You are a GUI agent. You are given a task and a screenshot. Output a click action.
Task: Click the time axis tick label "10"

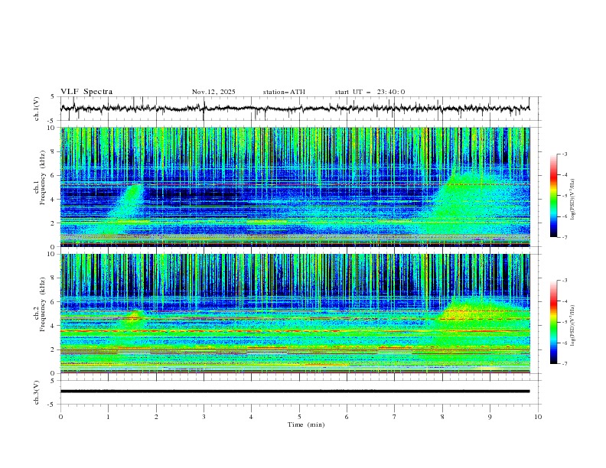(538, 417)
